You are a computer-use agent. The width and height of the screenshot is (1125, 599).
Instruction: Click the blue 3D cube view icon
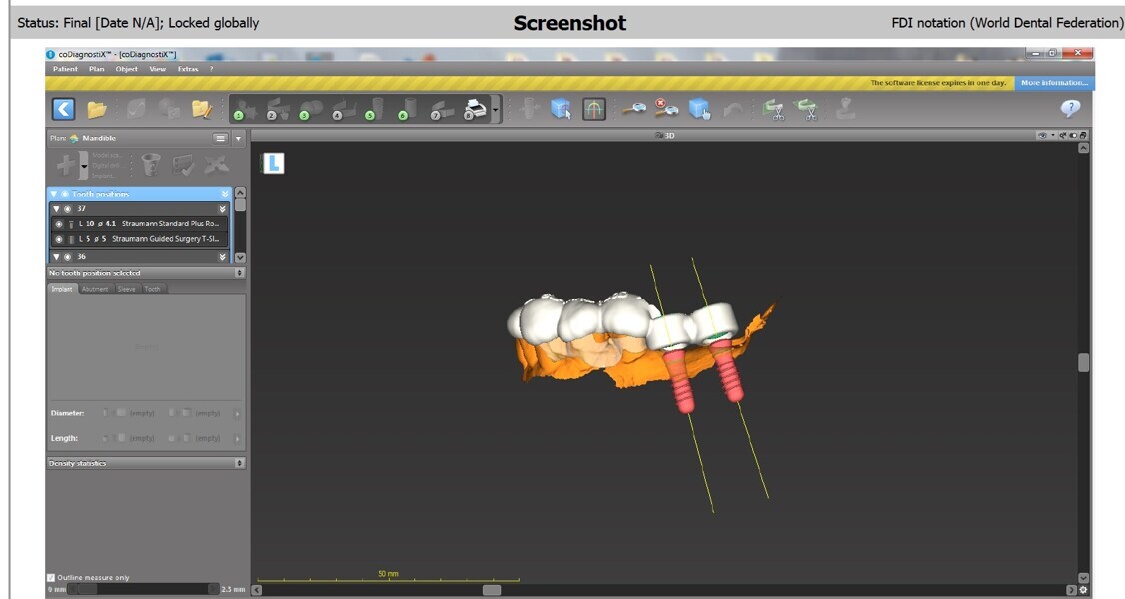(x=562, y=109)
